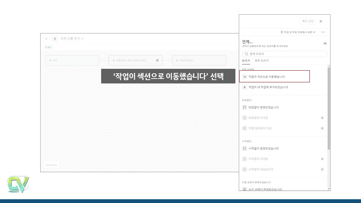Click info icon next to '마감일이 다가옴'
The image size is (361, 203).
(322, 118)
